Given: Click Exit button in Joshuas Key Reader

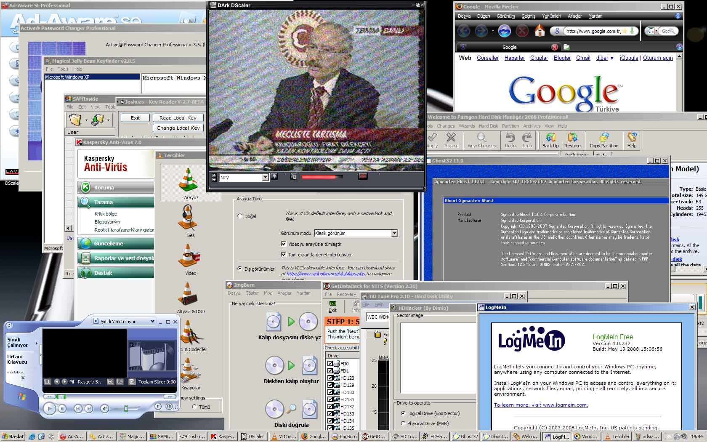Looking at the screenshot, I should point(135,118).
